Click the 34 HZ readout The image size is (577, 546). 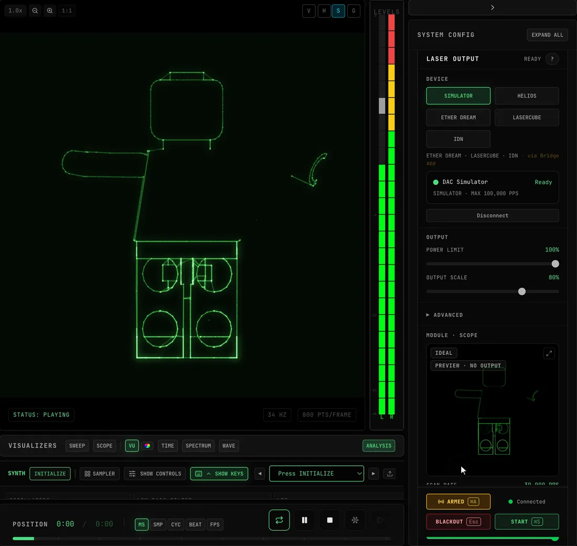pos(277,415)
